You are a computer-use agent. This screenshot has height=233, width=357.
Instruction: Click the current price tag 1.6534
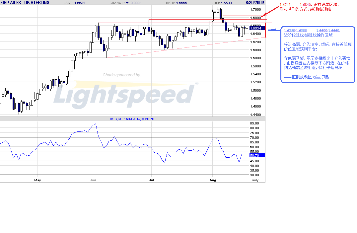[257, 29]
